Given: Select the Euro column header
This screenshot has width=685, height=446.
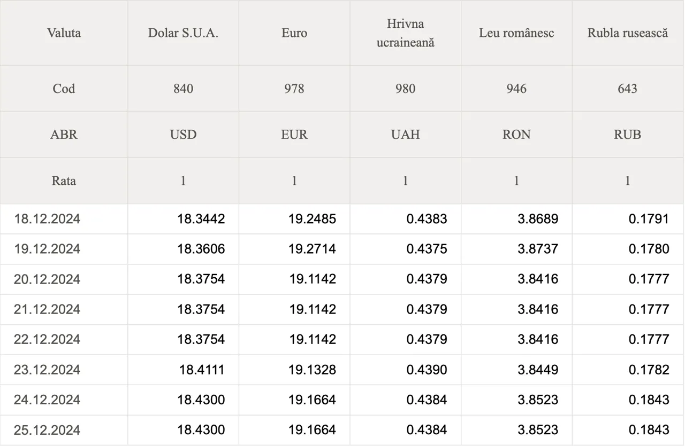Looking at the screenshot, I should pyautogui.click(x=294, y=33).
